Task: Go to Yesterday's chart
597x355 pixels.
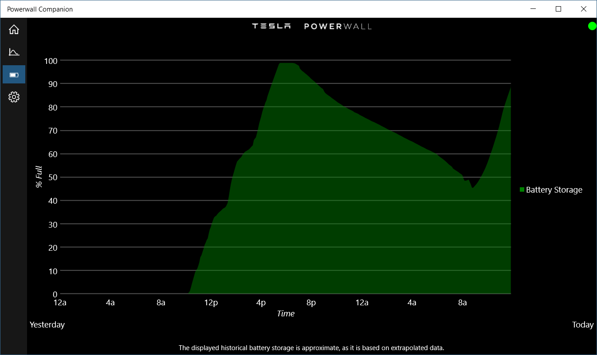Action: pyautogui.click(x=47, y=325)
